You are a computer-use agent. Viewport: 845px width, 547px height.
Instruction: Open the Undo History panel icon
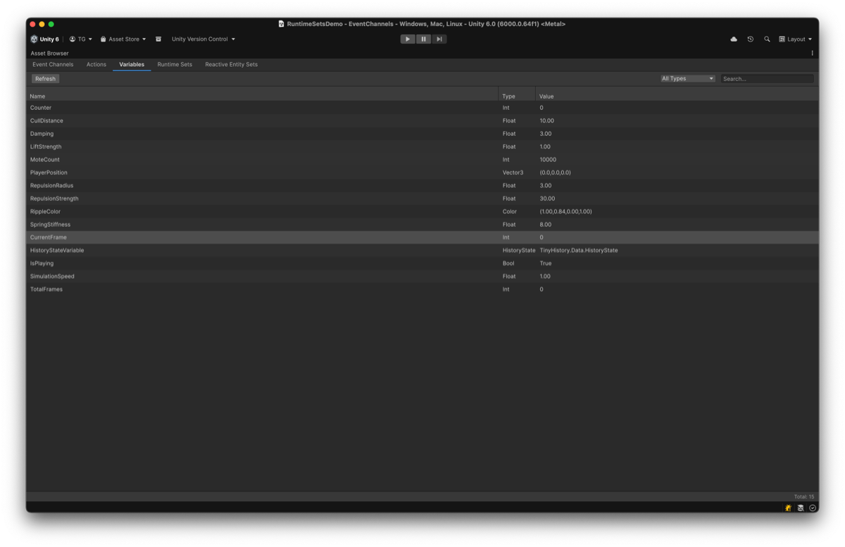[750, 39]
